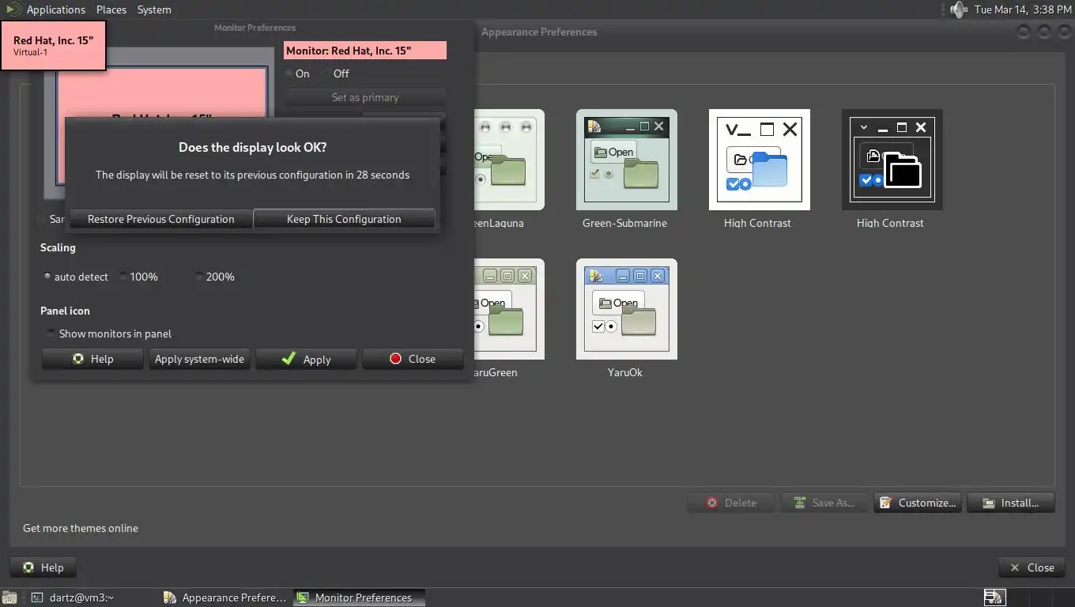Image resolution: width=1075 pixels, height=607 pixels.
Task: Click the Scaling section label
Action: pyautogui.click(x=58, y=247)
